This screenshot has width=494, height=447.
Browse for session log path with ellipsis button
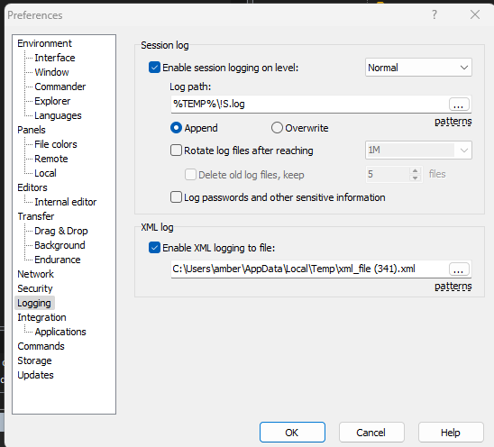click(x=459, y=105)
